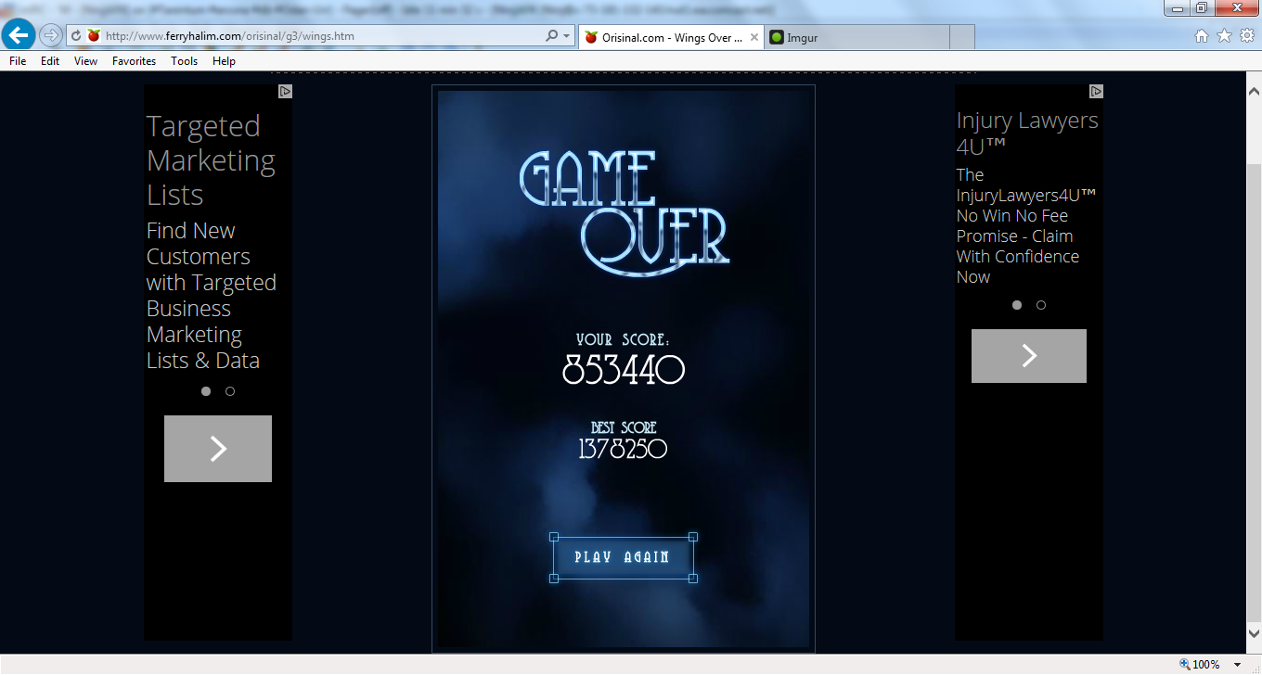Open Favorites star icon
1262x675 pixels.
coord(1224,36)
